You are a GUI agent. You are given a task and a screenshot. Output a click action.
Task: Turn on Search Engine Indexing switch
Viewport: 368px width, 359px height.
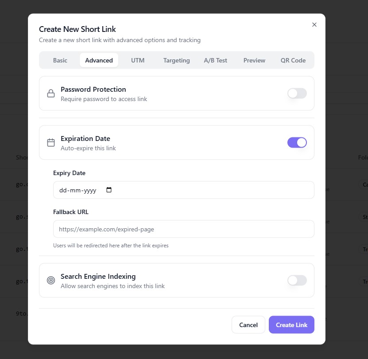pos(297,280)
